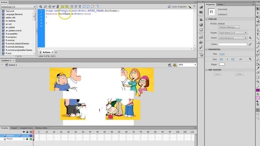This screenshot has width=260, height=146.
Task: Click the script assist wand icon
Action: 190,6
